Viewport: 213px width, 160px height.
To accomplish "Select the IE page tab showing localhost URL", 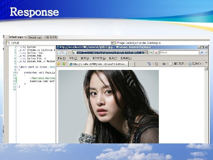I will [98, 64].
